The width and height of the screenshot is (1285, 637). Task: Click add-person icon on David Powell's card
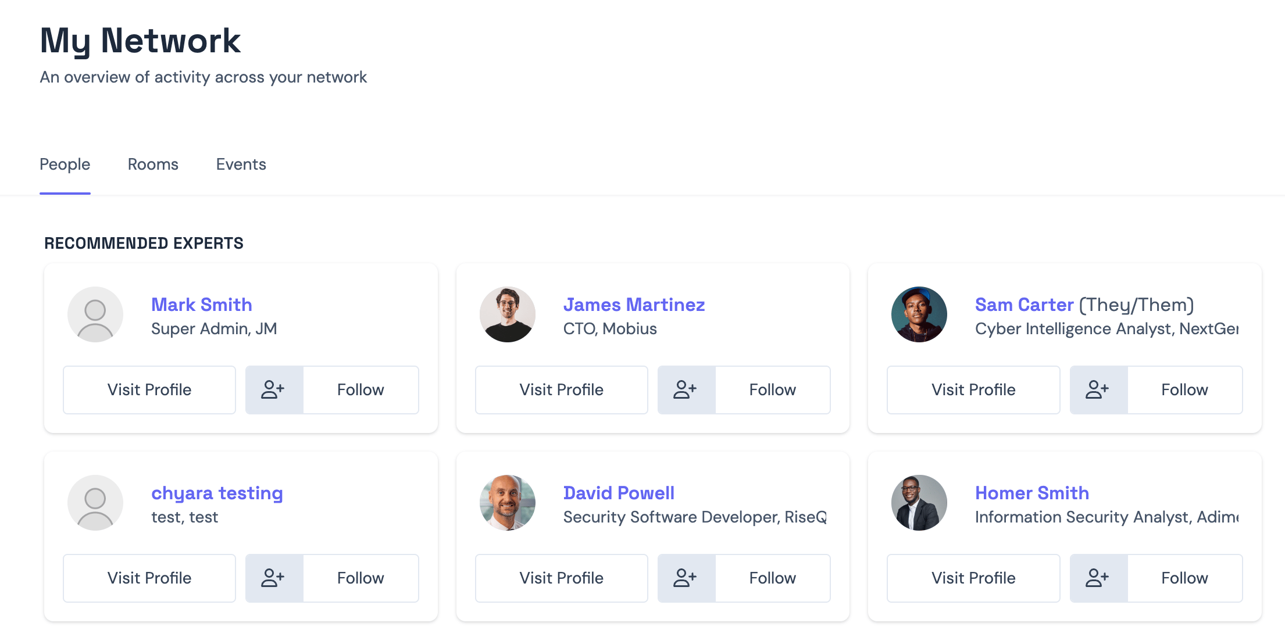tap(686, 578)
